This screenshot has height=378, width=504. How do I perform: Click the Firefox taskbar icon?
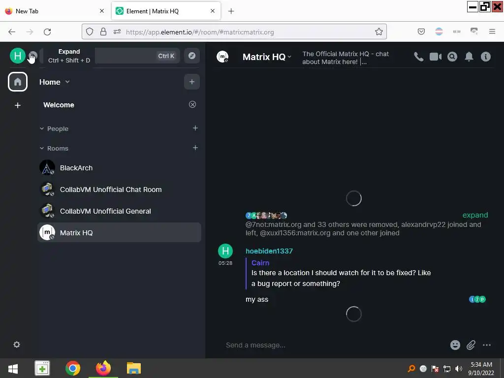pyautogui.click(x=103, y=368)
